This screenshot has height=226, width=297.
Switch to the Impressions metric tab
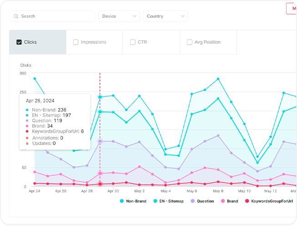click(94, 42)
